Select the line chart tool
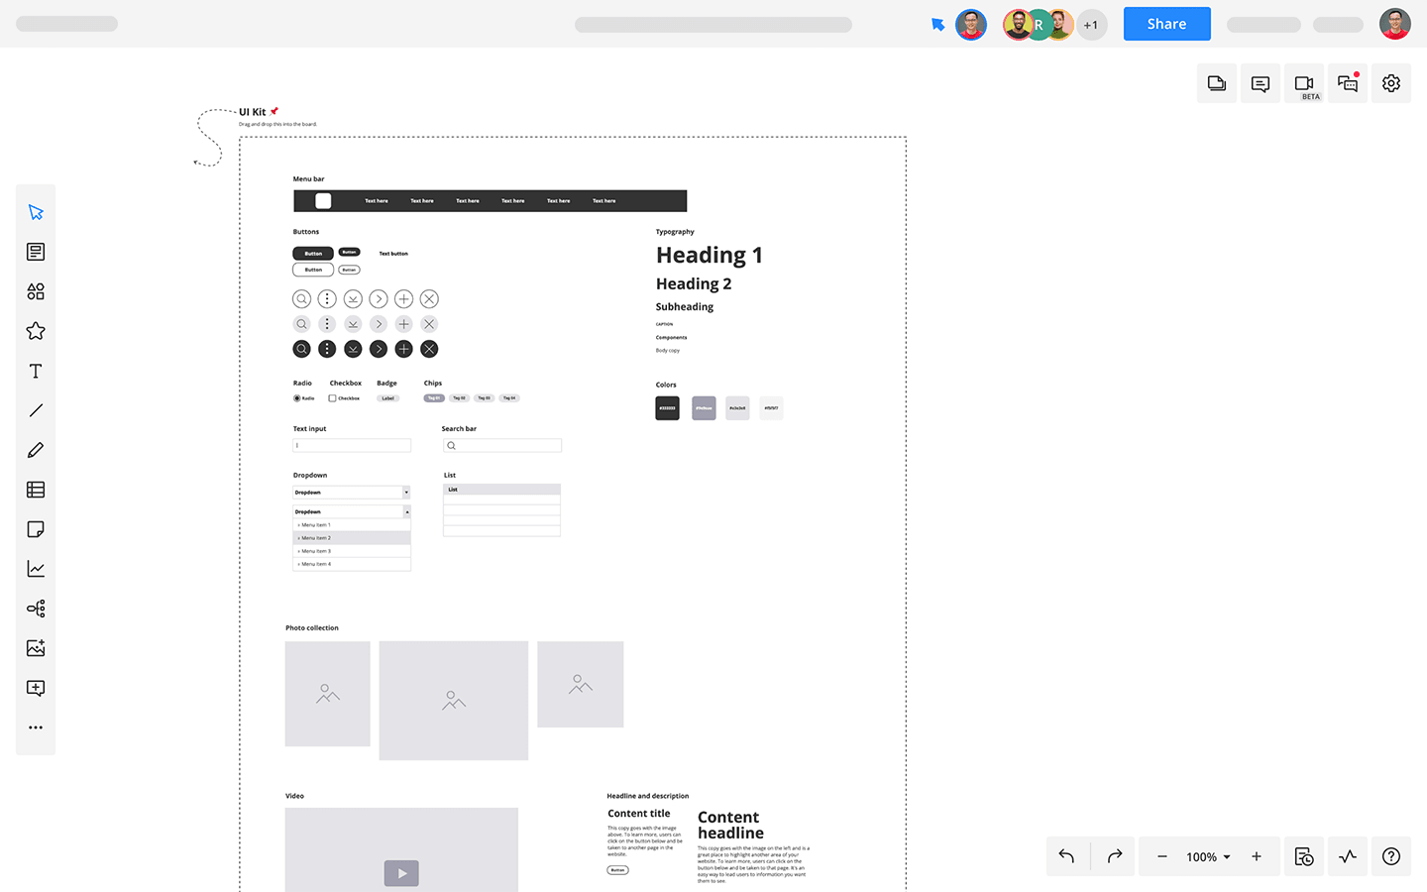The width and height of the screenshot is (1427, 892). click(x=36, y=569)
